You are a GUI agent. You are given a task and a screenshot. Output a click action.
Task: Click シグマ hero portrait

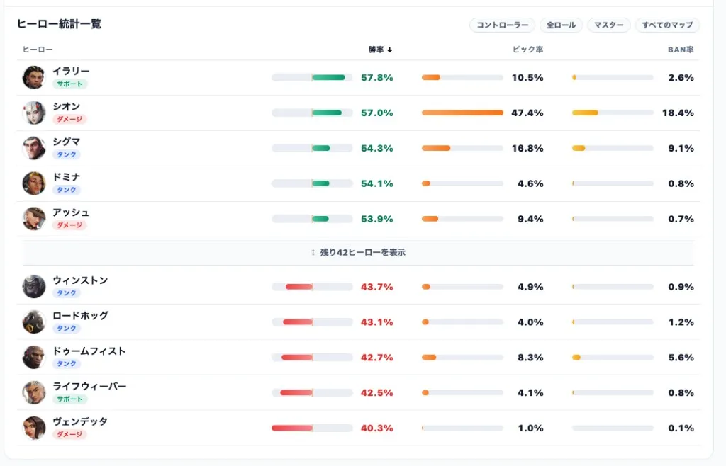pos(34,148)
